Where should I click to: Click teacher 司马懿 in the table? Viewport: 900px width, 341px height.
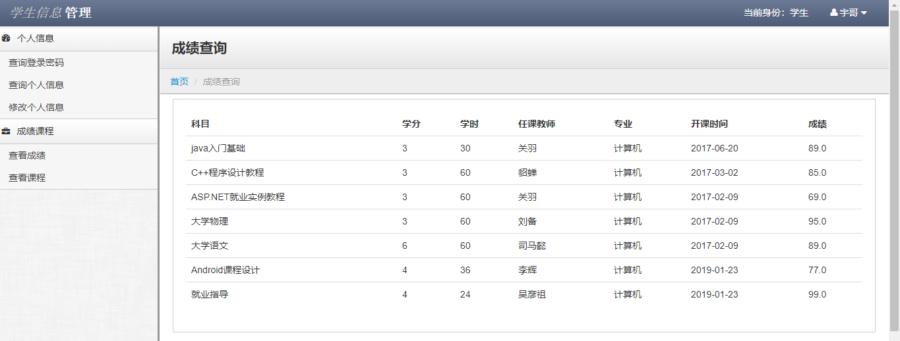coord(532,246)
